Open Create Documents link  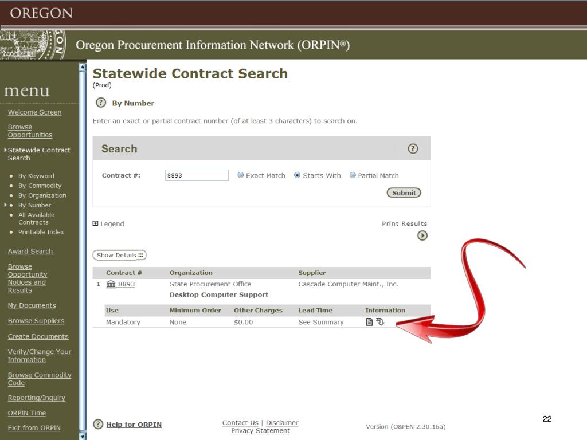(x=38, y=337)
